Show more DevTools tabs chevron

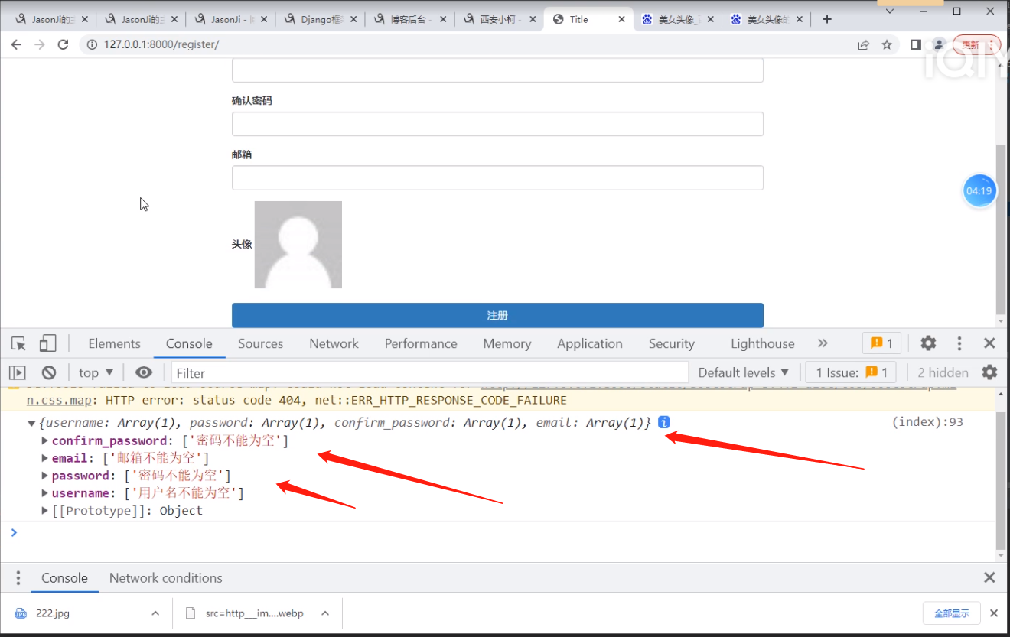coord(823,343)
